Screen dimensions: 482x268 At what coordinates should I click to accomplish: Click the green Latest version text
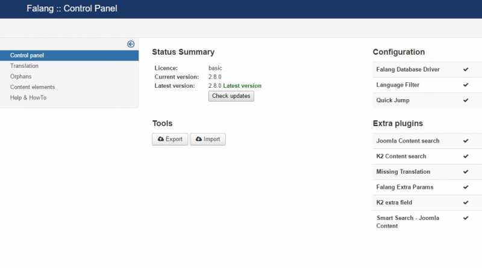(242, 86)
